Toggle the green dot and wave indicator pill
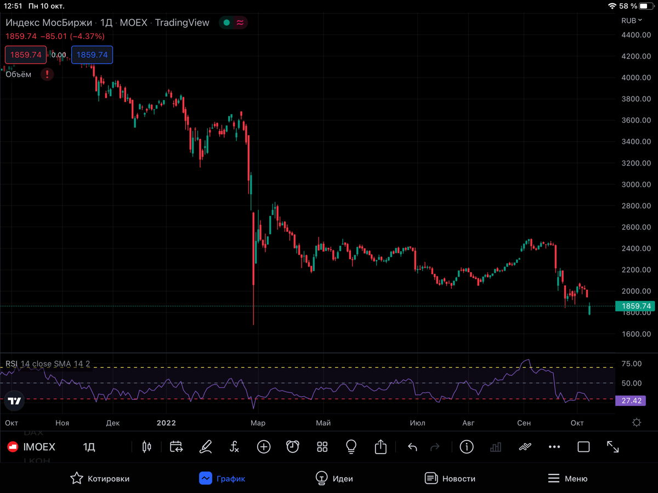The width and height of the screenshot is (658, 493). [233, 22]
